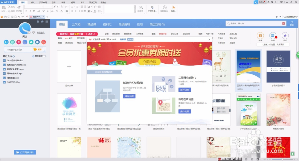The width and height of the screenshot is (299, 161).
Task: Click 操作动画 button under 新增在线地图
Action: click(x=184, y=111)
